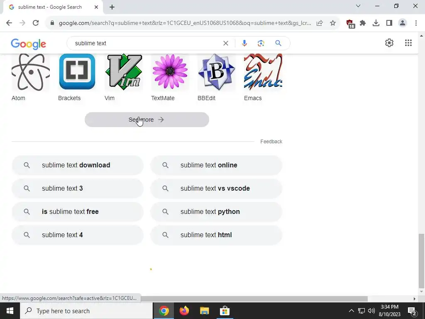Image resolution: width=425 pixels, height=319 pixels.
Task: Search for sublime text html
Action: 216,235
